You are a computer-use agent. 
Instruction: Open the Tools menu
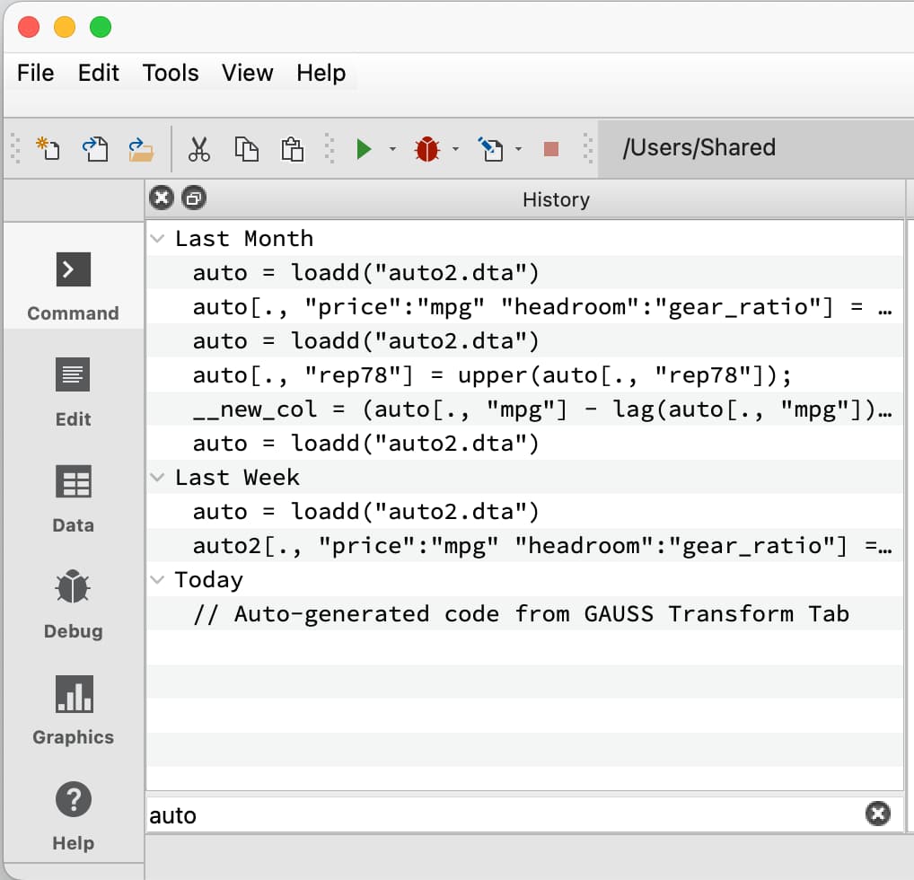tap(171, 73)
